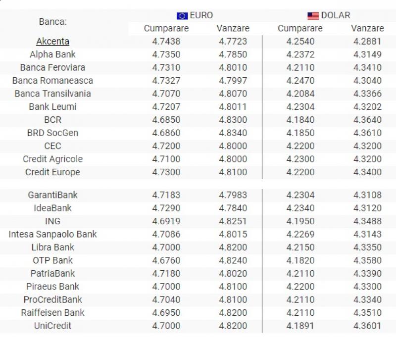Click the Alpha Bank row name
Image resolution: width=396 pixels, height=342 pixels.
52,54
